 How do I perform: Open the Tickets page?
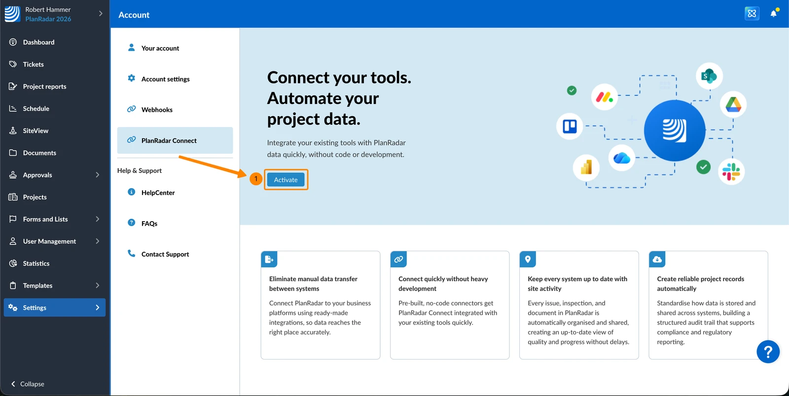[x=33, y=65]
